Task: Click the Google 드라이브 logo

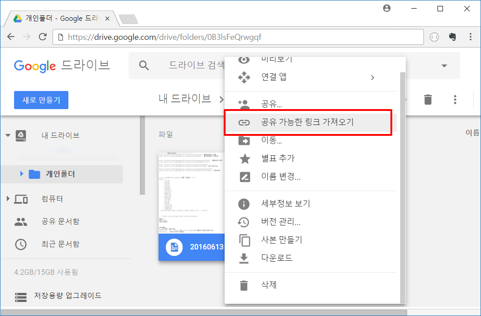Action: (x=62, y=66)
